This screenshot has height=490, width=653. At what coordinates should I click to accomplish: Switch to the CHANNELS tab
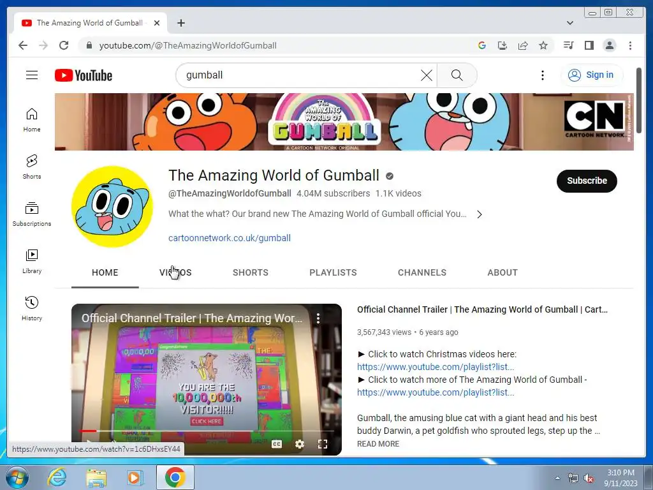tap(422, 272)
